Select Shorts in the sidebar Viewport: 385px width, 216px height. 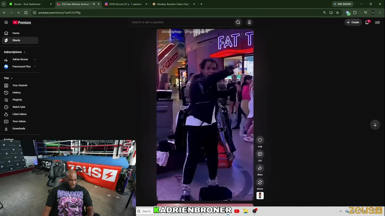(x=20, y=40)
